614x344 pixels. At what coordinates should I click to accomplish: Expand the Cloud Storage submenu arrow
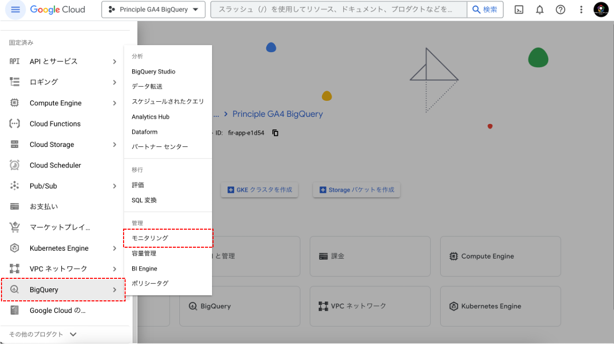pyautogui.click(x=115, y=144)
